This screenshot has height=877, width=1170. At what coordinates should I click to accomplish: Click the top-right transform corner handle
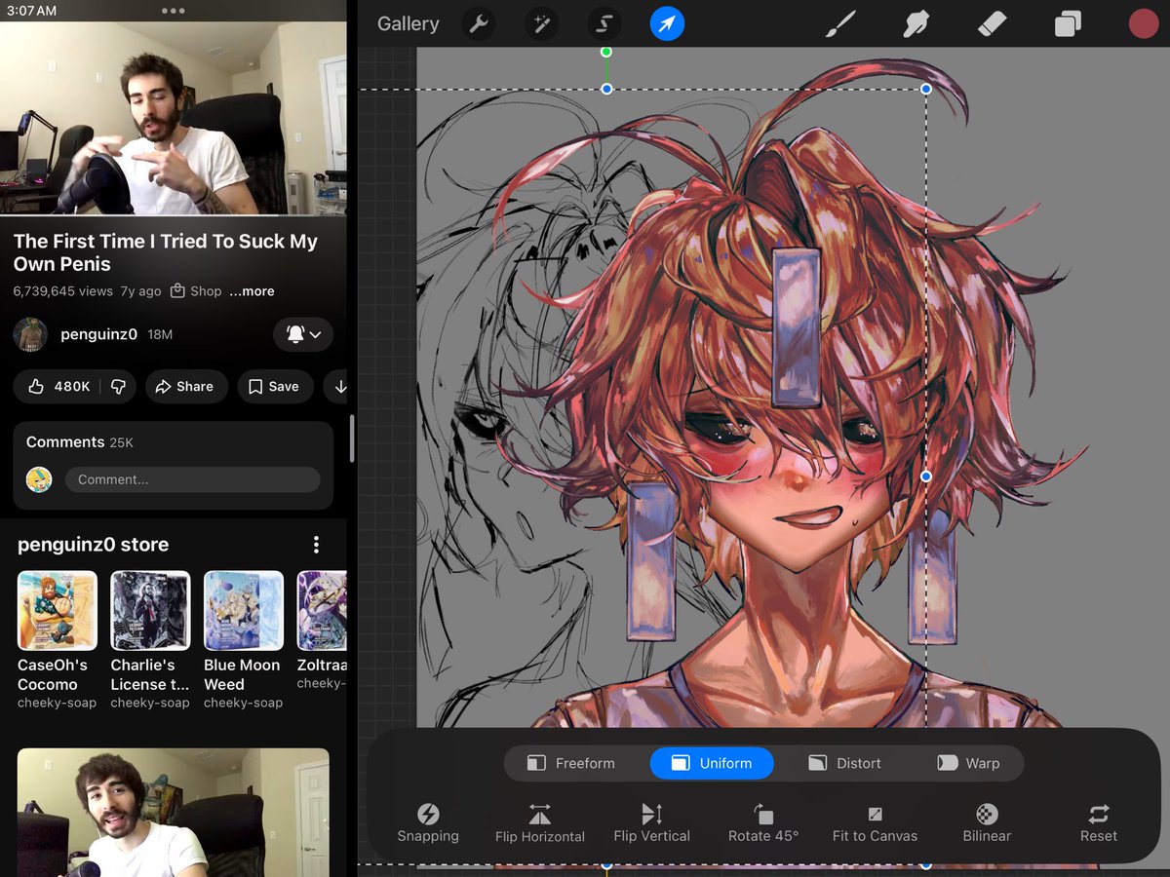click(926, 89)
